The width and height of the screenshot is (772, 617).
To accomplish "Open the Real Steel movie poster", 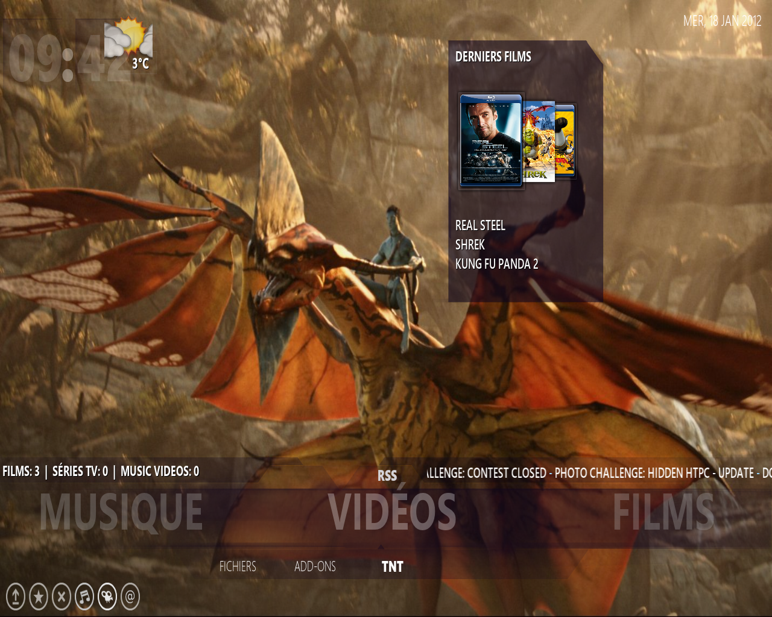I will (x=491, y=140).
